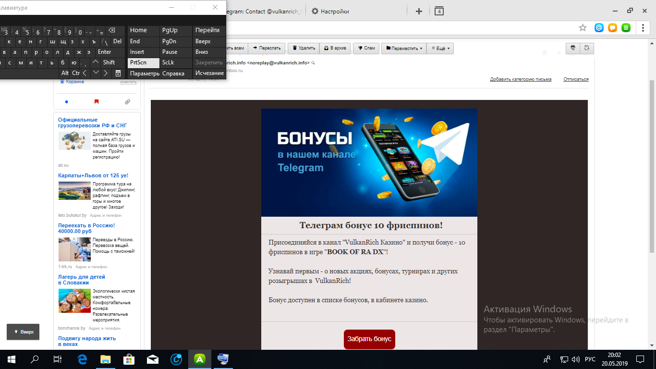Click the Telegram bonuses banner image
The image size is (656, 369).
pyautogui.click(x=369, y=162)
